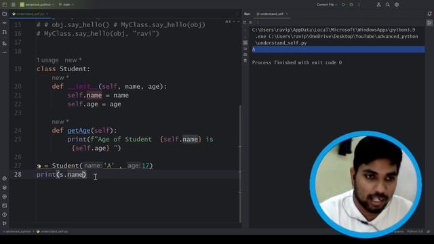
Task: Click the Python 3.9 interpreter widget
Action: coord(414,232)
